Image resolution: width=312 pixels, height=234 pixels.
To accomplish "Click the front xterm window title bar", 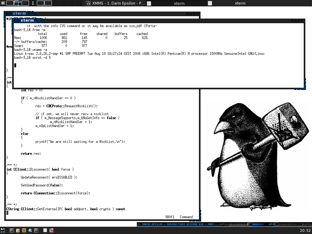I will tap(159, 20).
